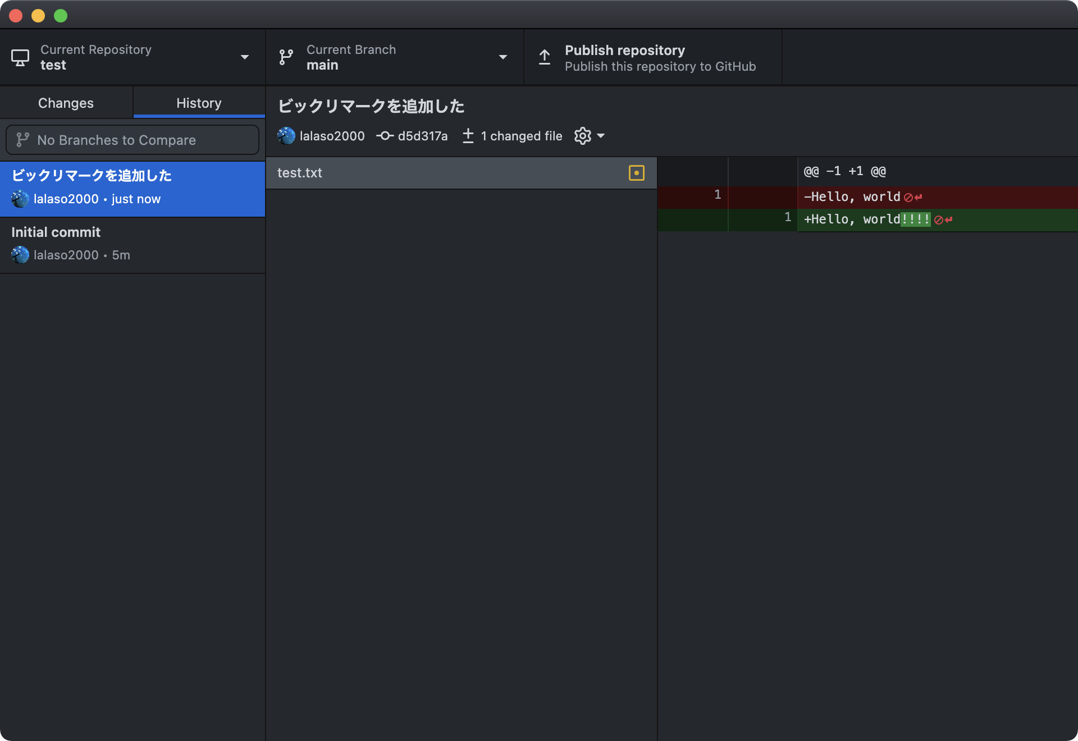Switch to the Changes tab
The height and width of the screenshot is (741, 1078).
(66, 103)
